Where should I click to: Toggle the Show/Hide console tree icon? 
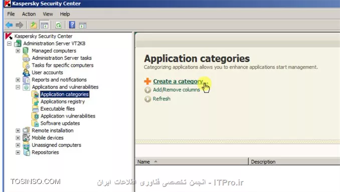coord(45,25)
